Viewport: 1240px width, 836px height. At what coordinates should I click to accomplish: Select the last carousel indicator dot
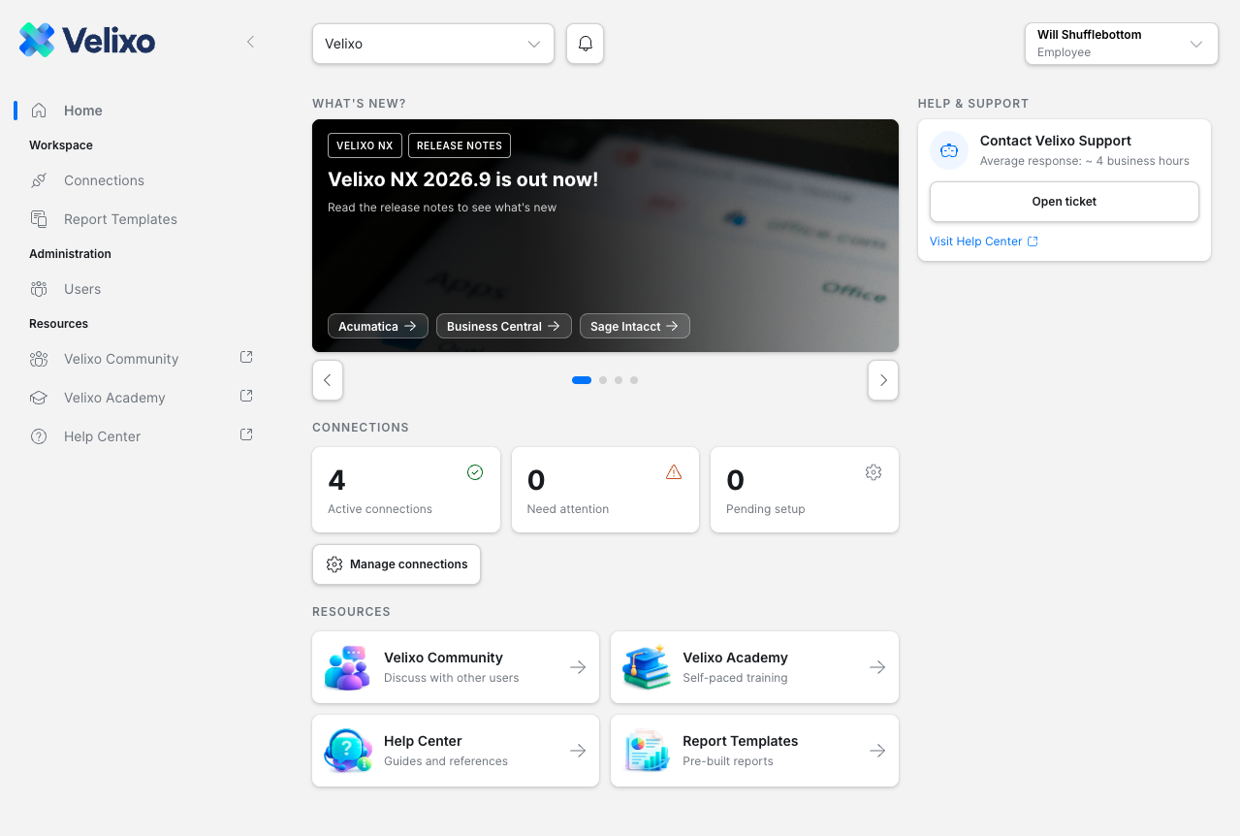coord(634,380)
